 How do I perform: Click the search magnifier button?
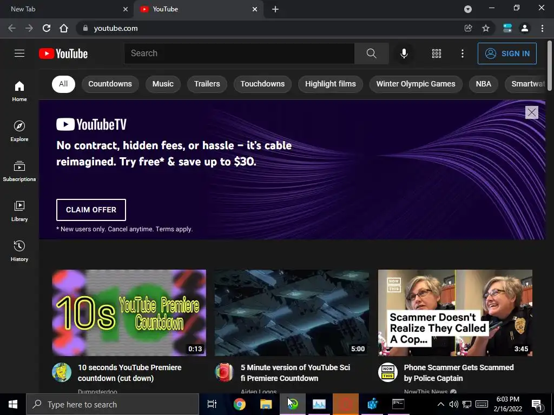point(371,53)
